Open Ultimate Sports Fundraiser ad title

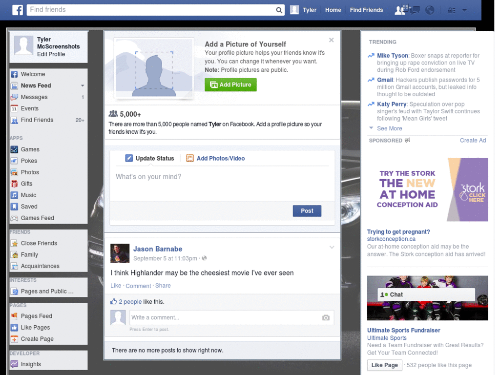pyautogui.click(x=403, y=331)
